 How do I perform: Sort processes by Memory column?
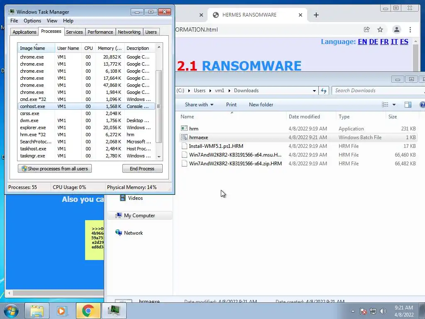[110, 48]
